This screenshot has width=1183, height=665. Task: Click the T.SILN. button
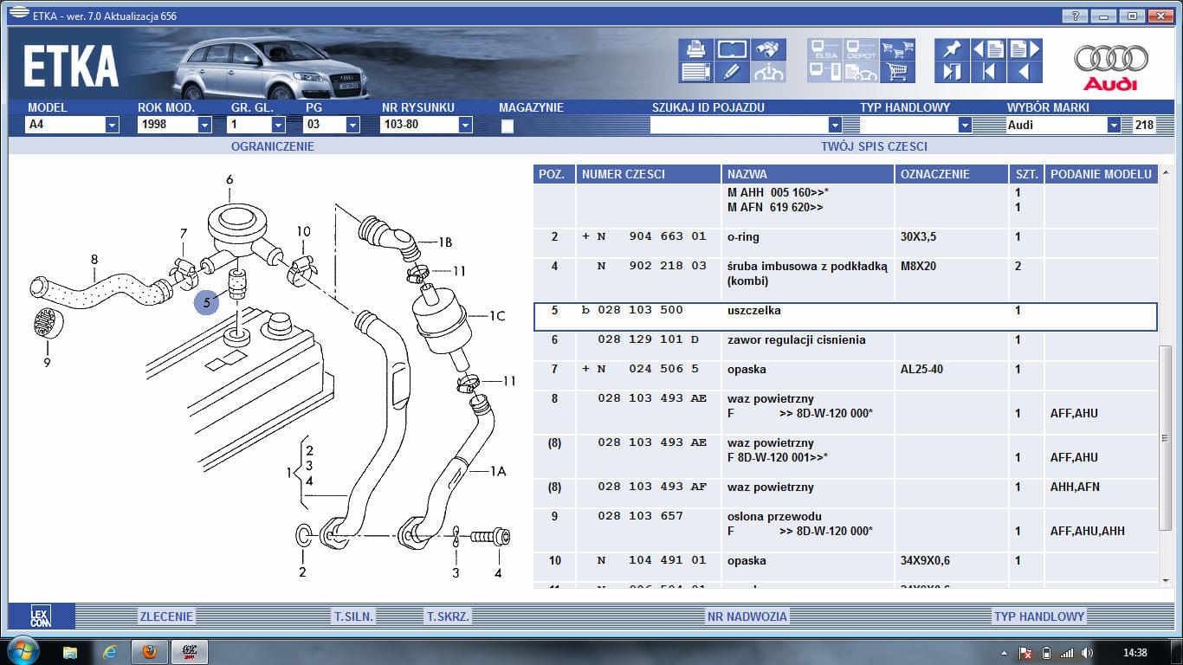[x=353, y=617]
